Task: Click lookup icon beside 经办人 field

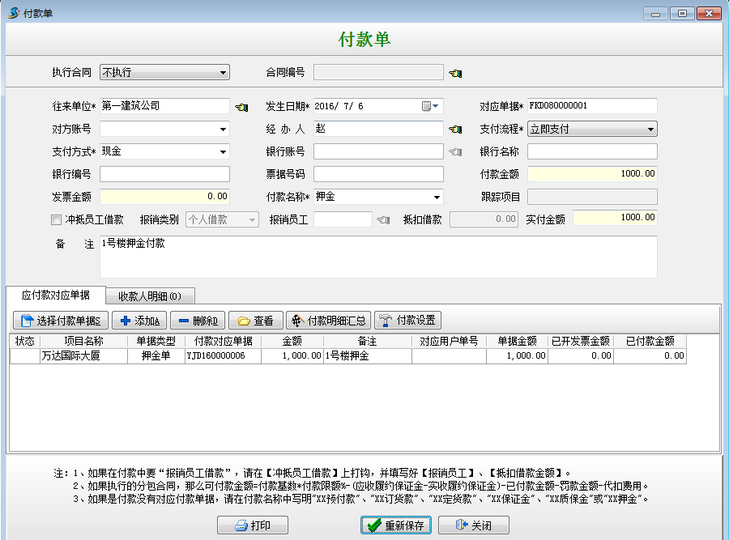Action: 456,130
